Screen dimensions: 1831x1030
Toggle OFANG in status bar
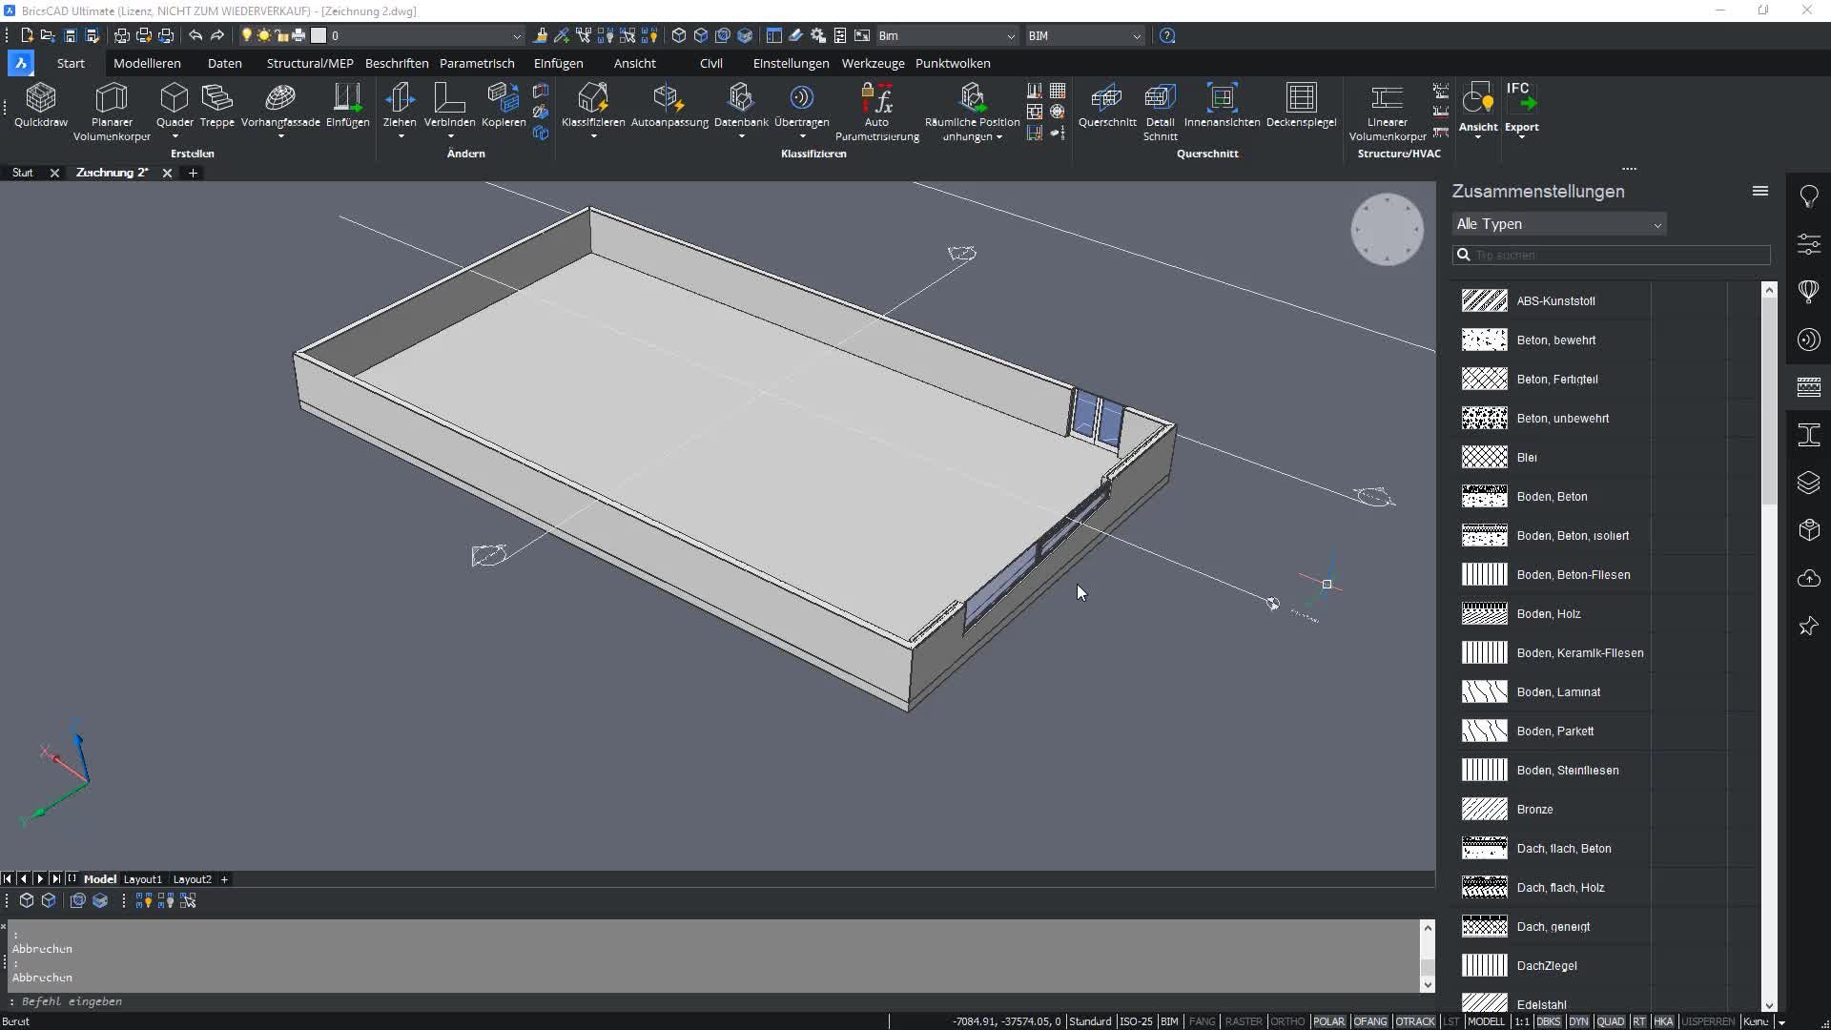(x=1370, y=1021)
